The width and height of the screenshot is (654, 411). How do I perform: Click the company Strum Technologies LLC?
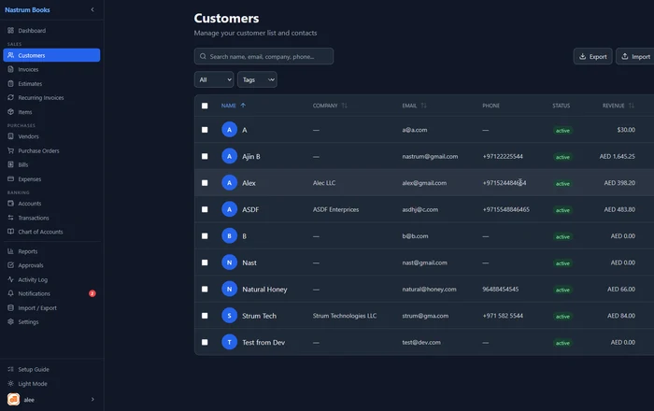345,316
